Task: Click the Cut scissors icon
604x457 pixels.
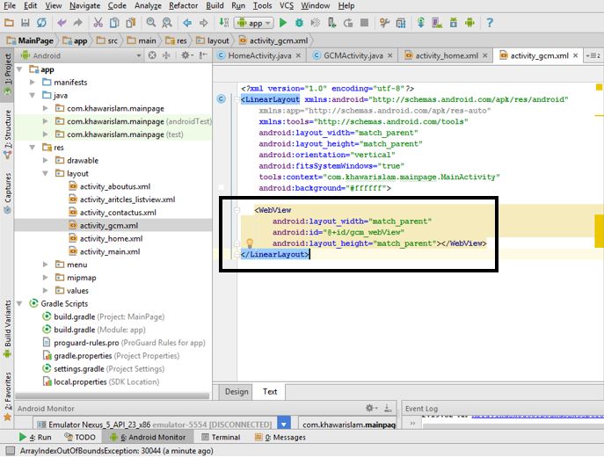Action: (98, 22)
